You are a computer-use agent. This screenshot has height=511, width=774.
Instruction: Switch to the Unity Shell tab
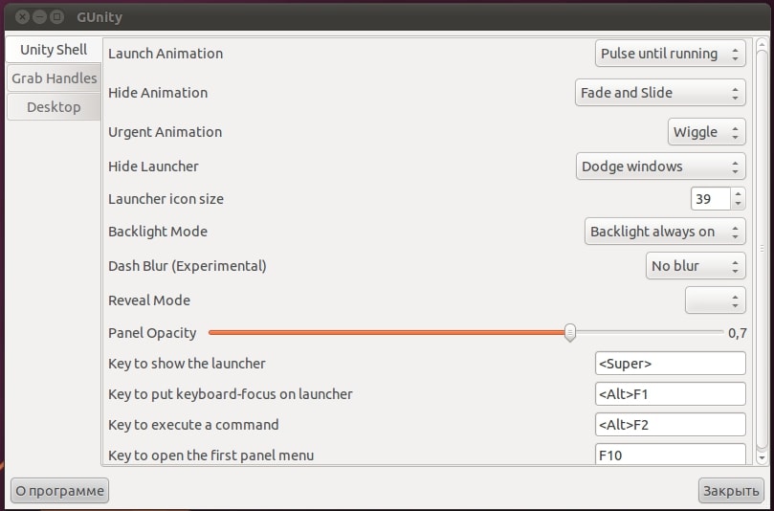[x=54, y=50]
